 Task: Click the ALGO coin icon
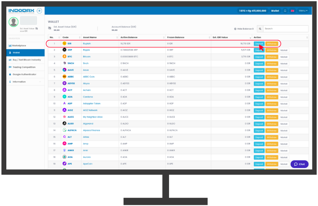[x=64, y=124]
